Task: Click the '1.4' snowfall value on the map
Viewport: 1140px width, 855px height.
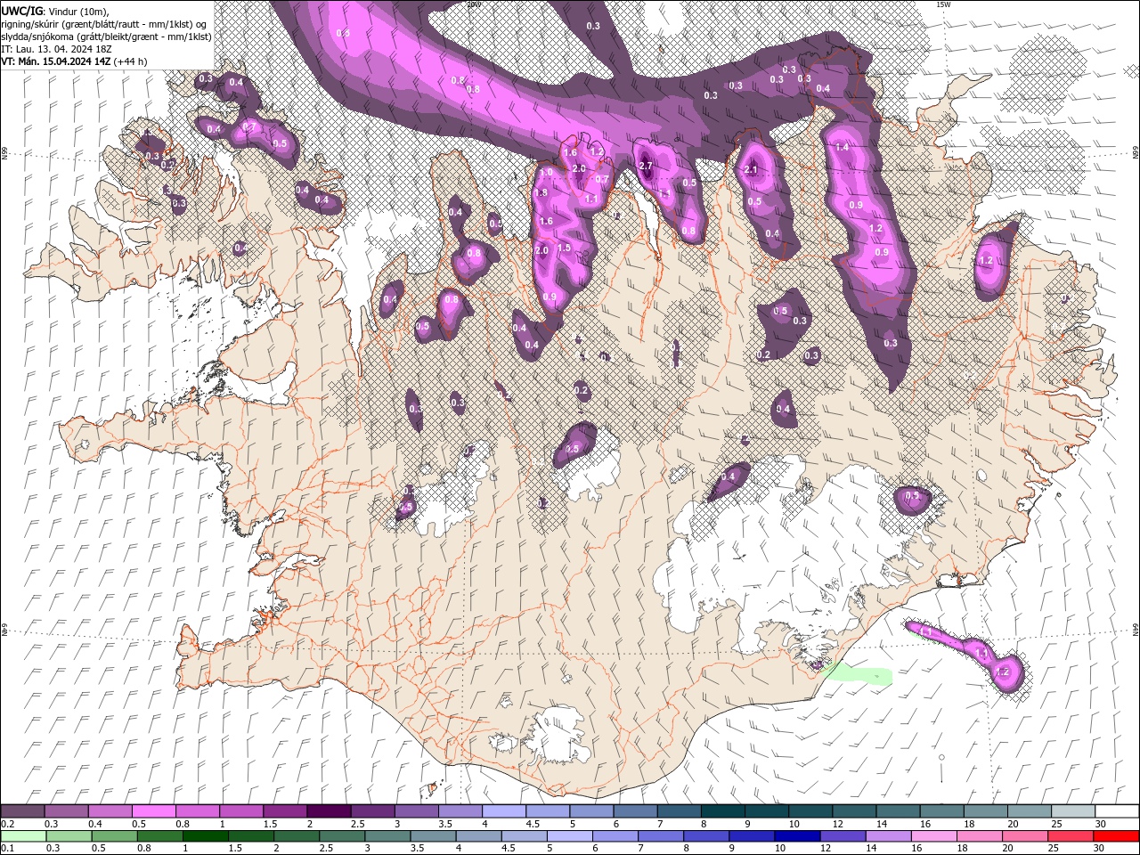Action: point(842,147)
